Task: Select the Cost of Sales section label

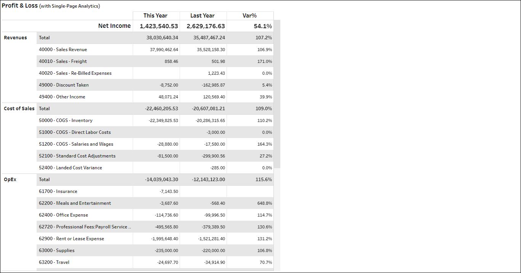Action: 19,109
